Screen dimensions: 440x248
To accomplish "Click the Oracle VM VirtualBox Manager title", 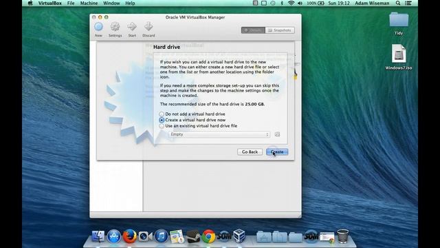I will 195,17.
